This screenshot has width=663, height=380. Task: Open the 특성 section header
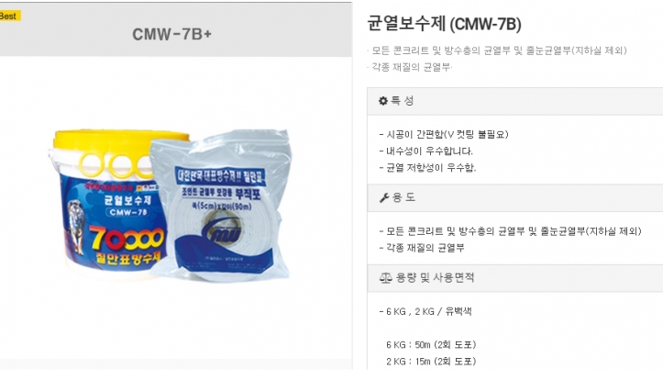pos(515,101)
